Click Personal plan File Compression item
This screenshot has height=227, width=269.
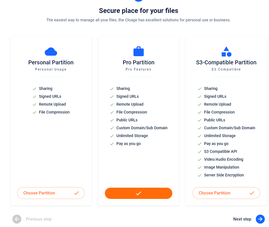point(54,112)
